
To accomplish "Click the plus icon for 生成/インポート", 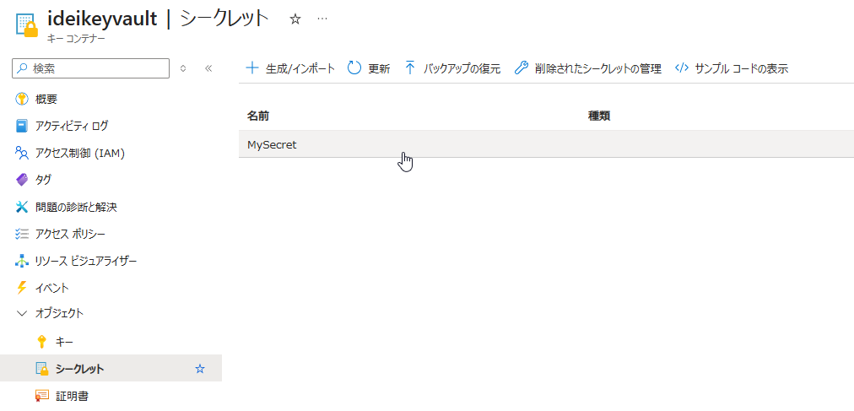I will pyautogui.click(x=252, y=68).
